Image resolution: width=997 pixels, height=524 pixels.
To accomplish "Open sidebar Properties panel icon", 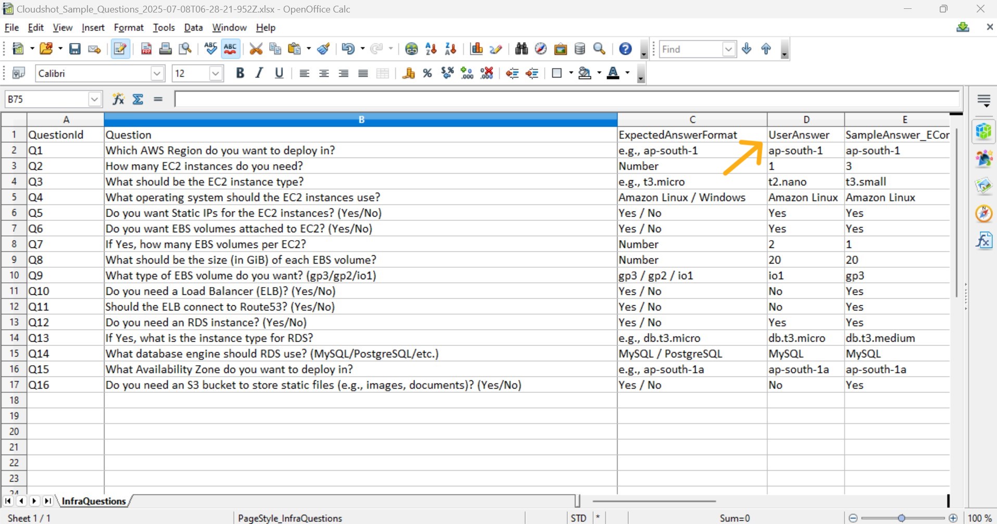I will click(x=983, y=131).
